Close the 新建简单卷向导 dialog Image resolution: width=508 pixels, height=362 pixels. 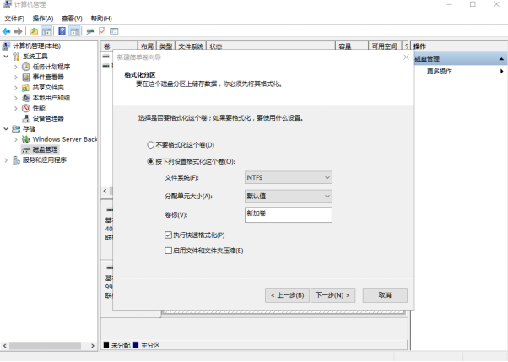click(406, 57)
